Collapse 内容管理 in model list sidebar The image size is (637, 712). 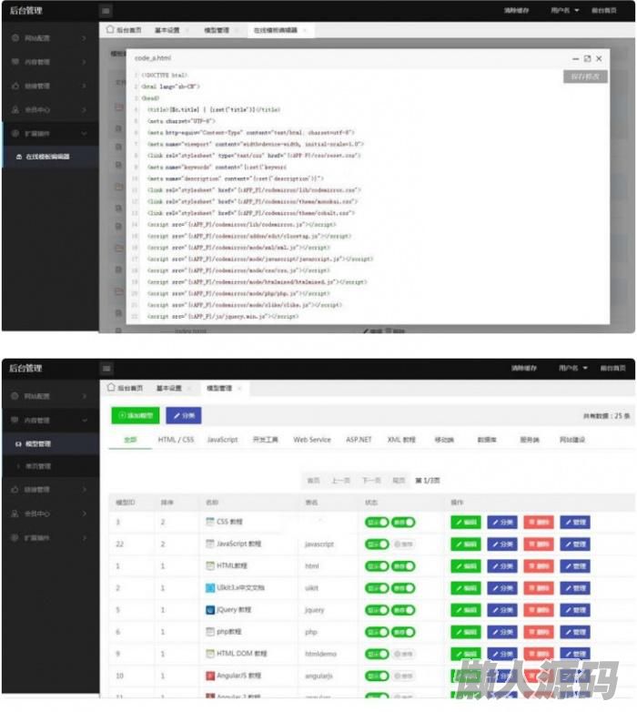coord(85,420)
